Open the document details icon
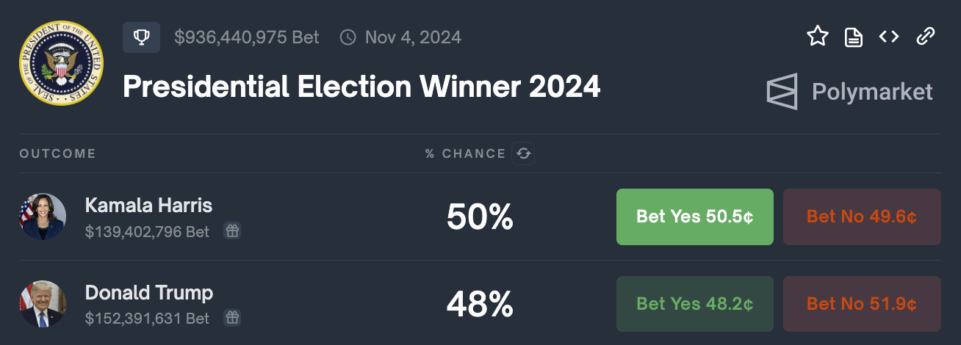961x345 pixels. [853, 37]
